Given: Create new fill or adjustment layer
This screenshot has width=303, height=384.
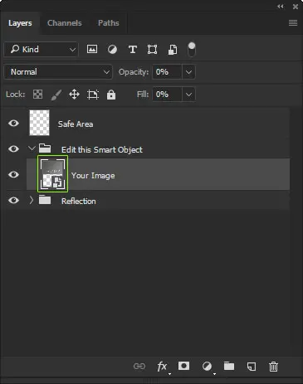Looking at the screenshot, I should pos(207,367).
